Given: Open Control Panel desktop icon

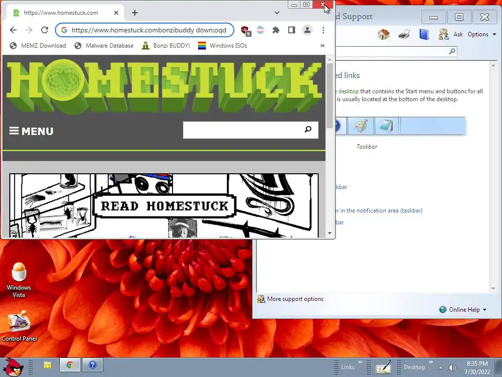Looking at the screenshot, I should (x=19, y=326).
